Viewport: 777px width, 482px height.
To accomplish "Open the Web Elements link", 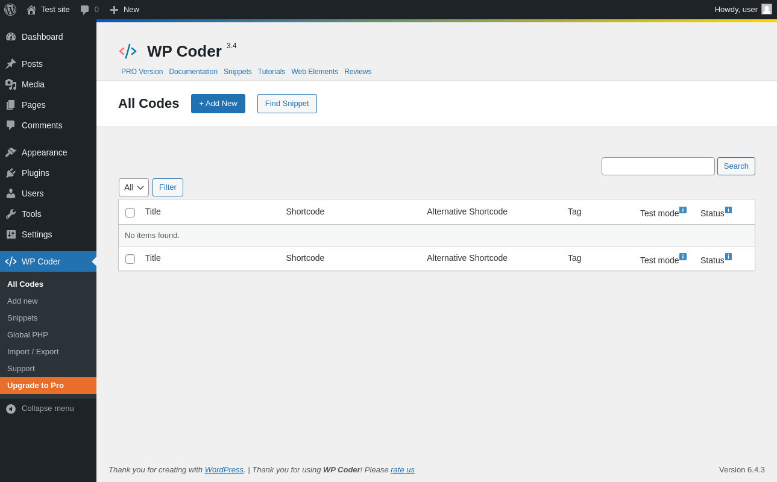I will coord(315,72).
